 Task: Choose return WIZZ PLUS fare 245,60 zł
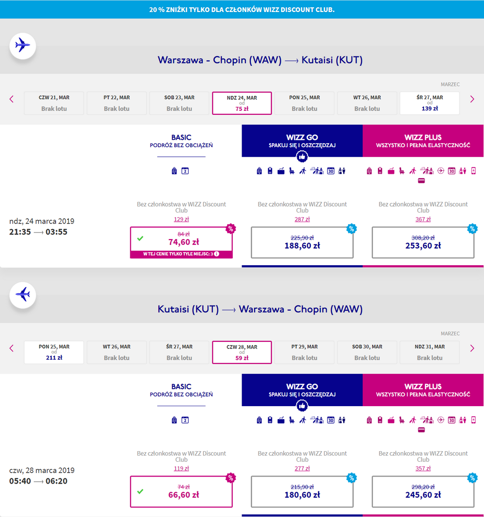423,492
